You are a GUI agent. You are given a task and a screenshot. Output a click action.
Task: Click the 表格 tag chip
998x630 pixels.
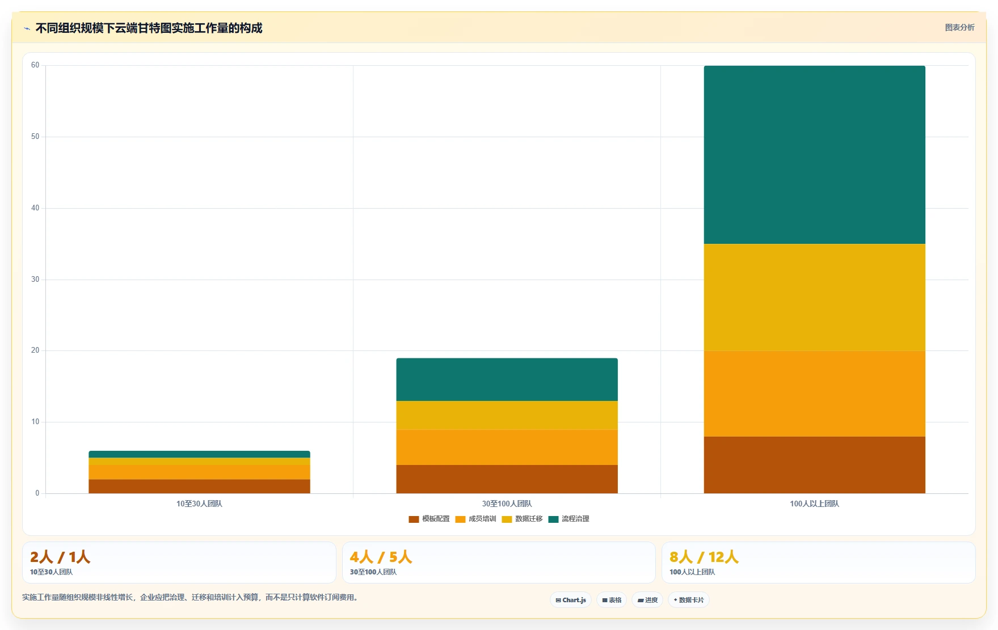point(612,600)
